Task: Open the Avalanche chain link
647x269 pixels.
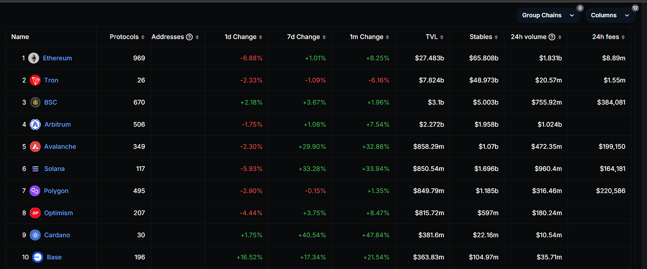Action: (x=60, y=147)
